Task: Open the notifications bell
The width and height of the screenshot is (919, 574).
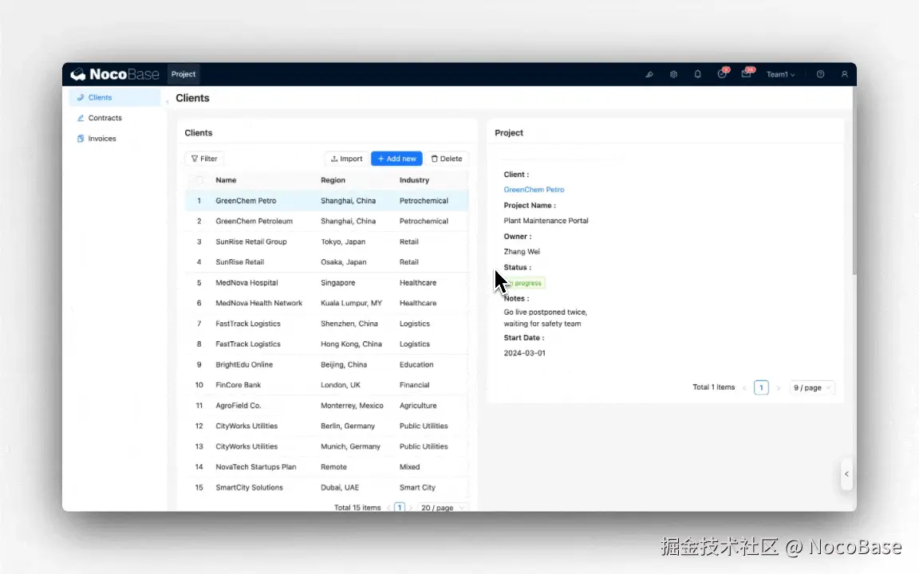Action: click(x=697, y=74)
